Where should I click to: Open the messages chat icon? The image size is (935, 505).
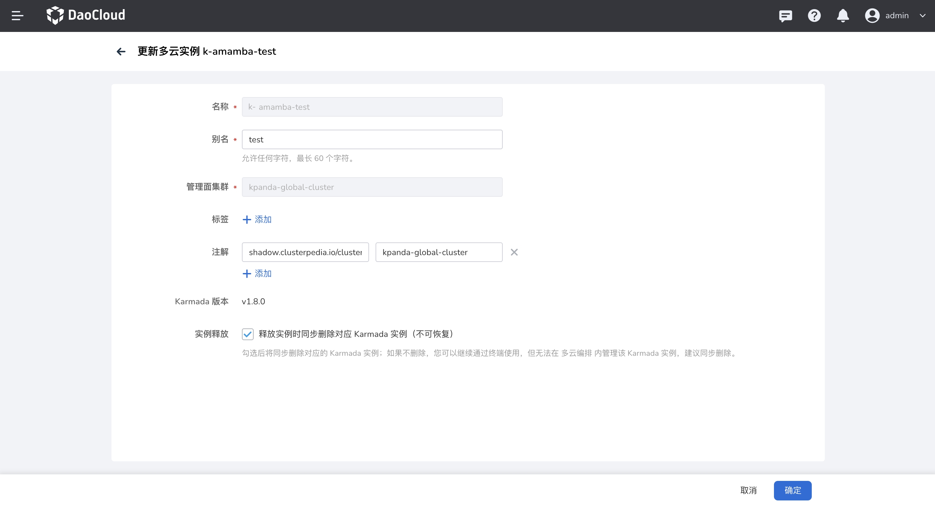(x=785, y=16)
